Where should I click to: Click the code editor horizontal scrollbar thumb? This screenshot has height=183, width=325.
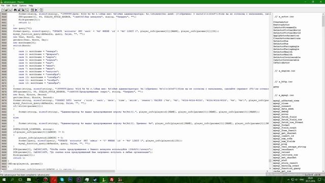point(59,171)
